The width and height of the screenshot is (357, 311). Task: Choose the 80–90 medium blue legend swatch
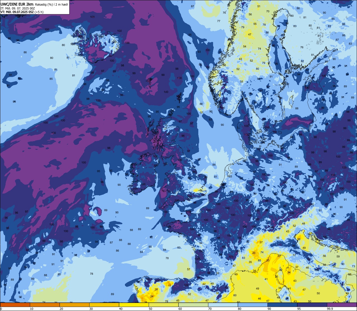pos(253,305)
